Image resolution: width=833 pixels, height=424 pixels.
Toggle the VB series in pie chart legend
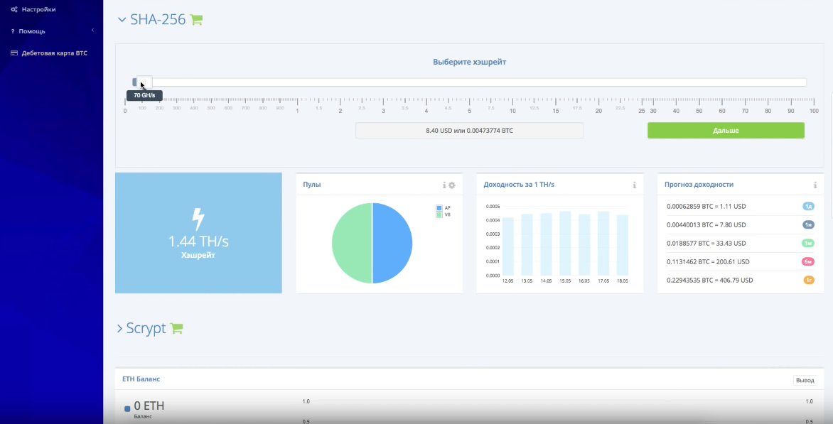[x=440, y=214]
